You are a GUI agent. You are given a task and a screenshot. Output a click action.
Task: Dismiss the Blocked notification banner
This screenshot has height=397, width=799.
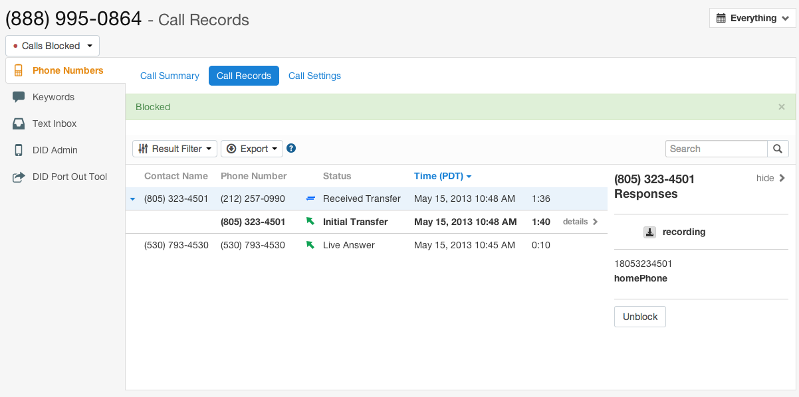(782, 107)
